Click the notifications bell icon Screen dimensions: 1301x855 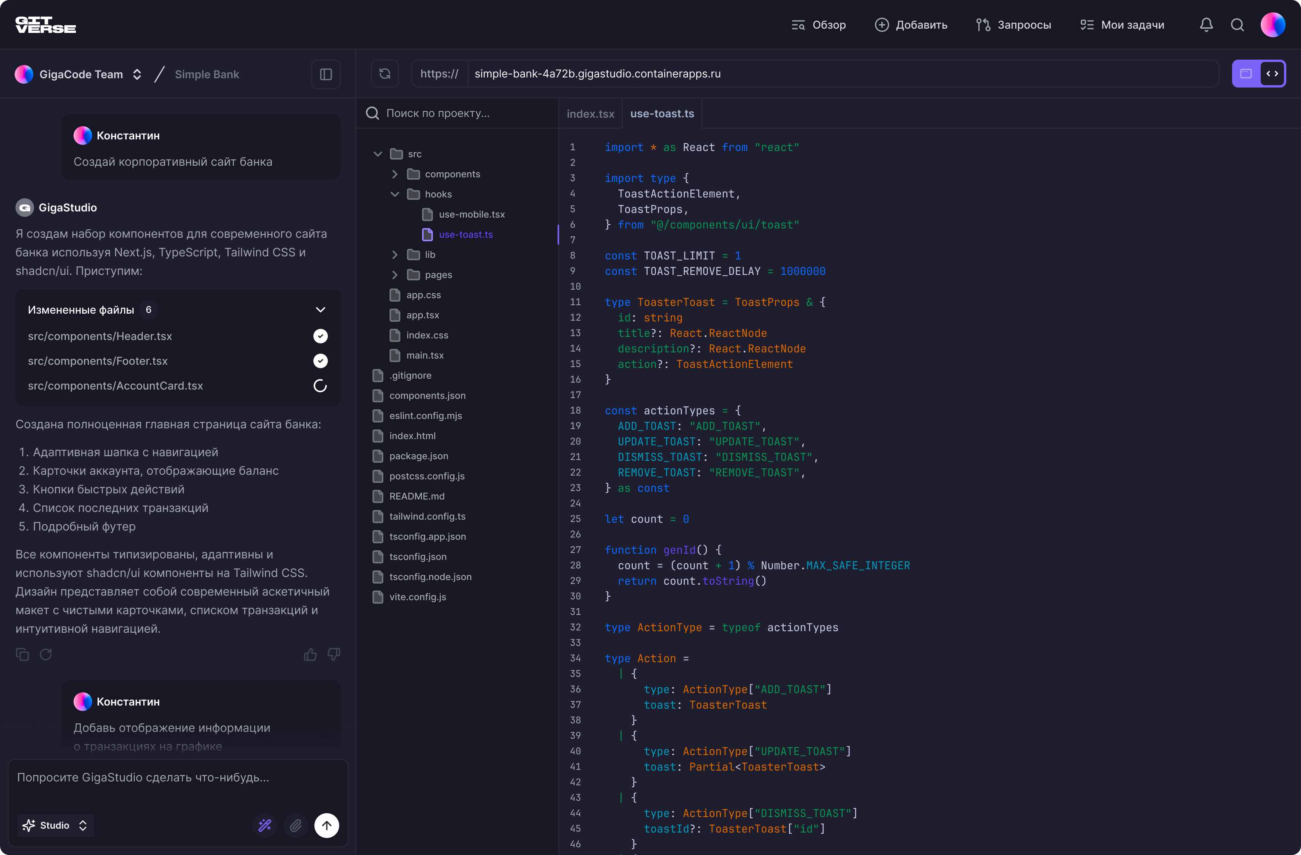tap(1207, 24)
